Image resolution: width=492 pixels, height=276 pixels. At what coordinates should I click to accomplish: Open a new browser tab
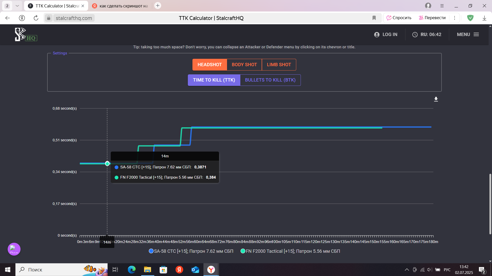(x=158, y=5)
